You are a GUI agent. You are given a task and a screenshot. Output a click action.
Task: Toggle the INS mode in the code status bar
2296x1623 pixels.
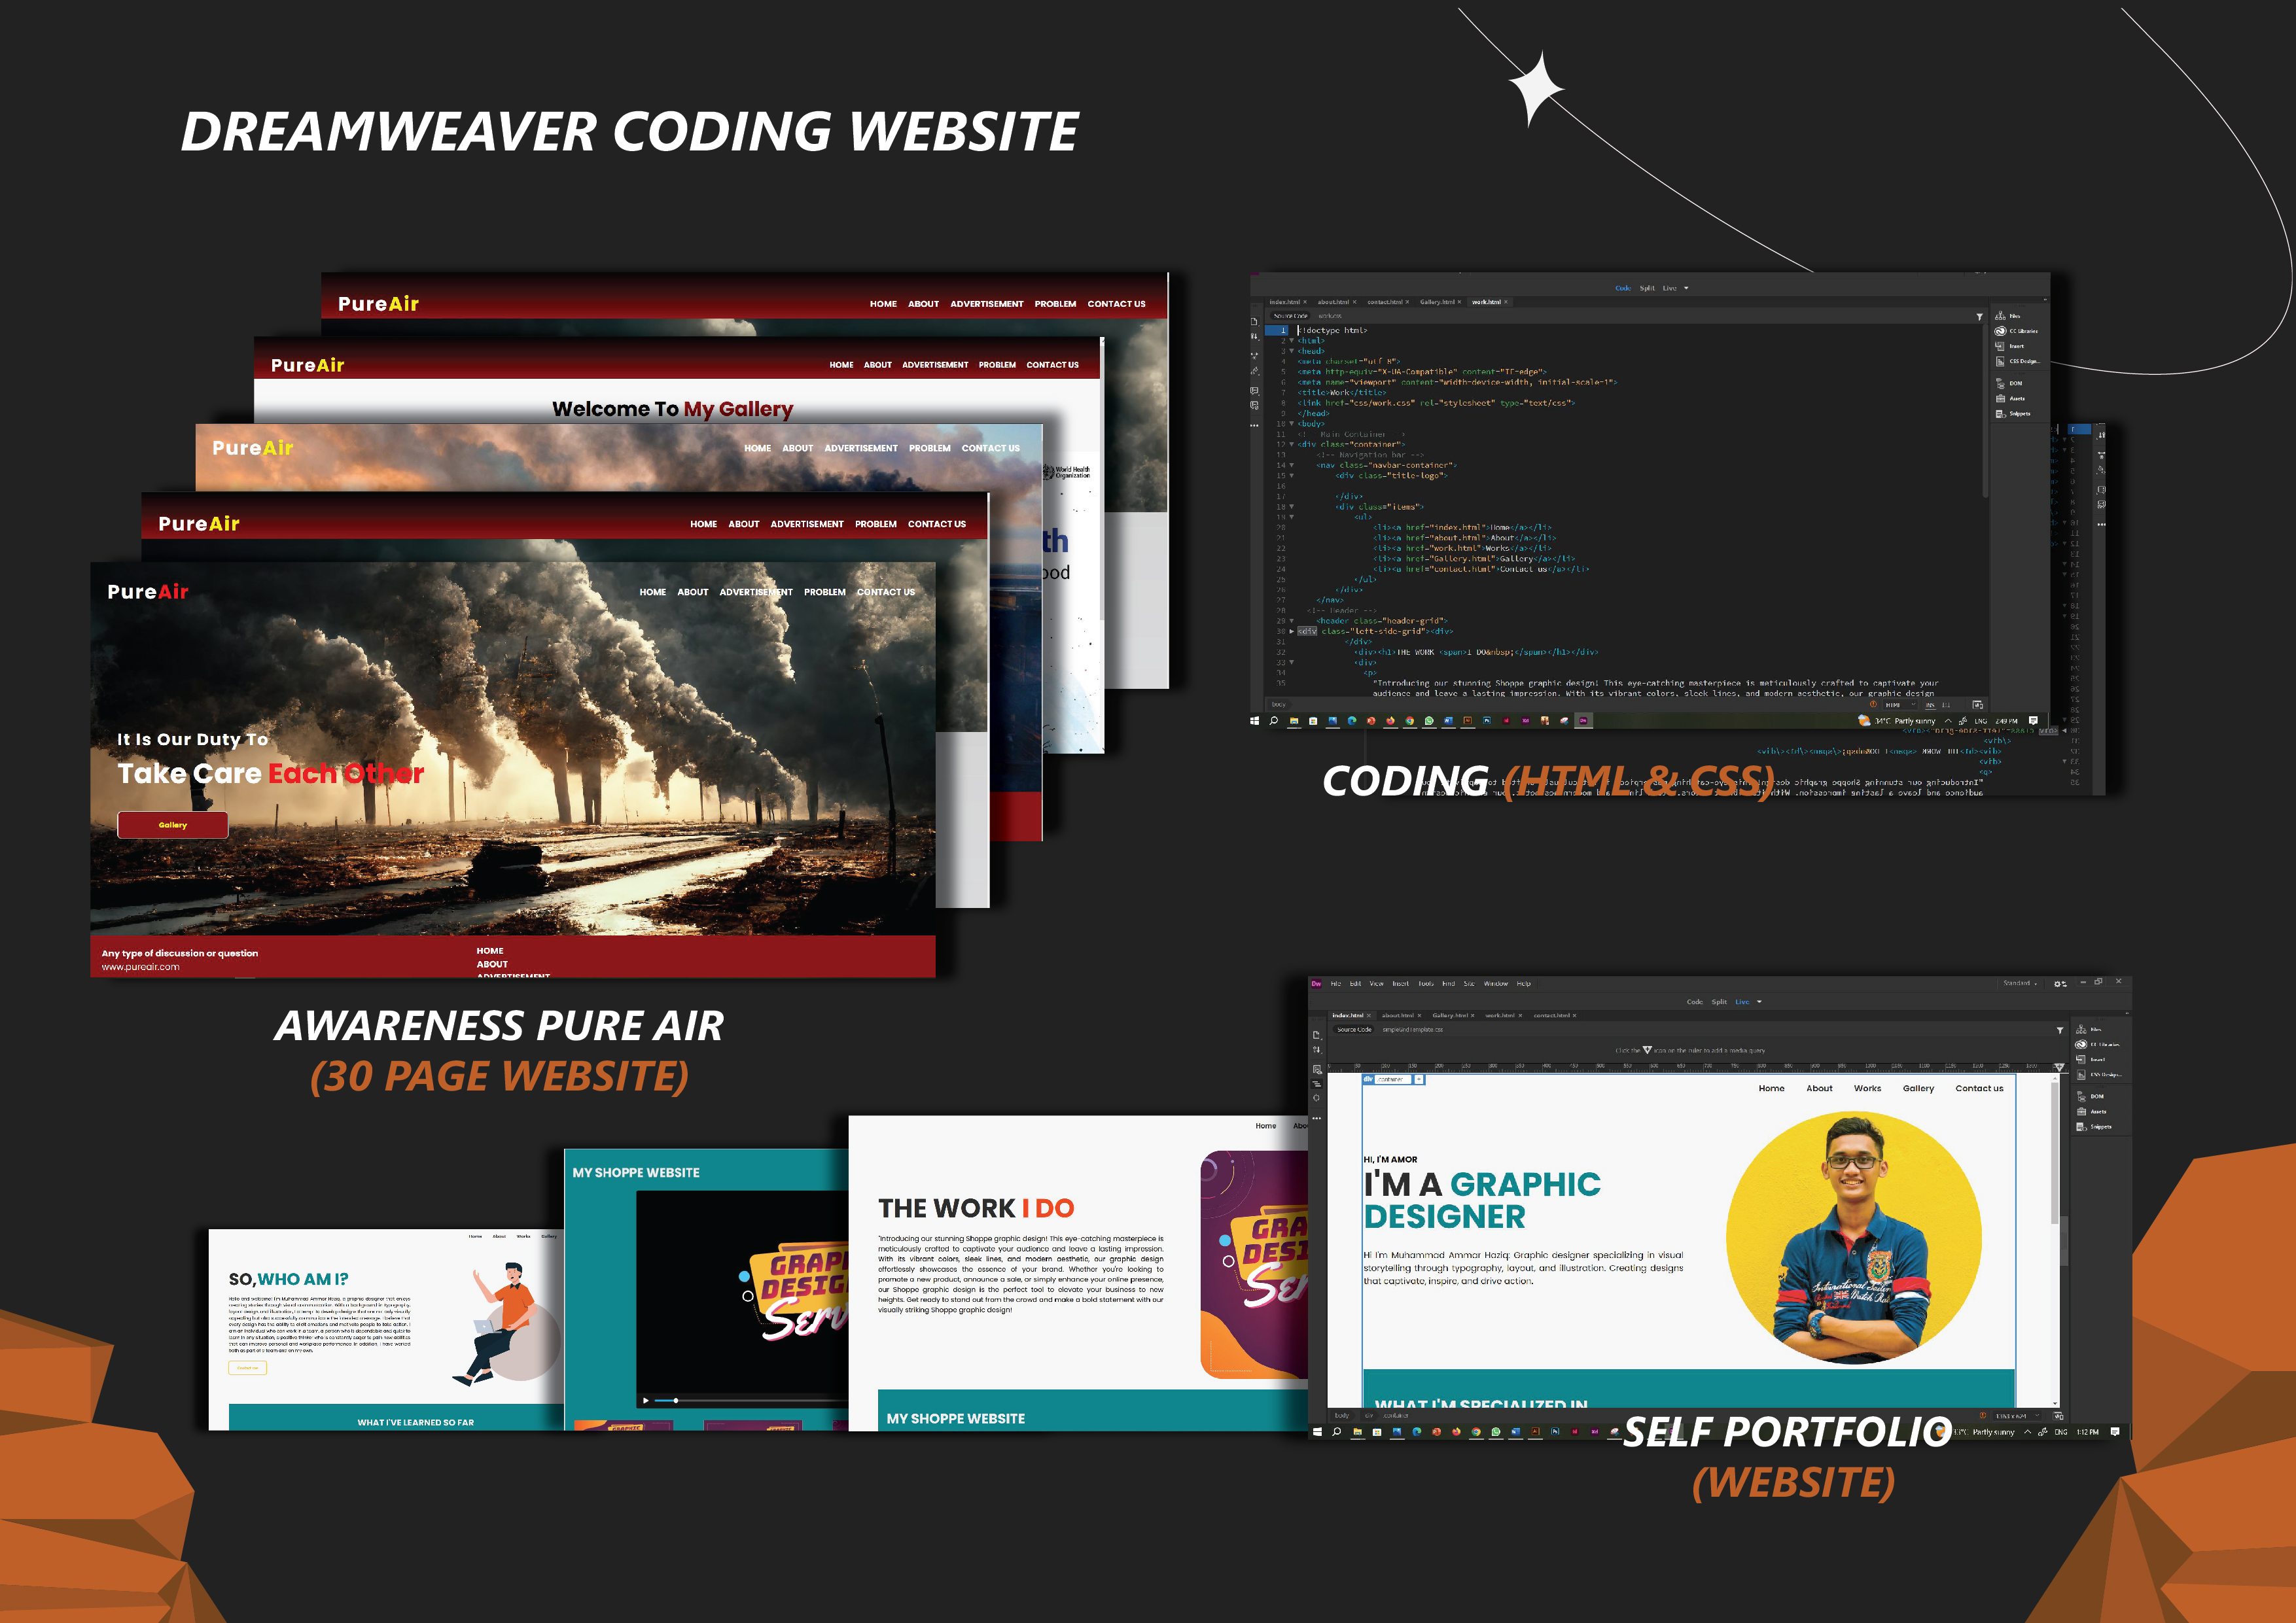[1930, 705]
